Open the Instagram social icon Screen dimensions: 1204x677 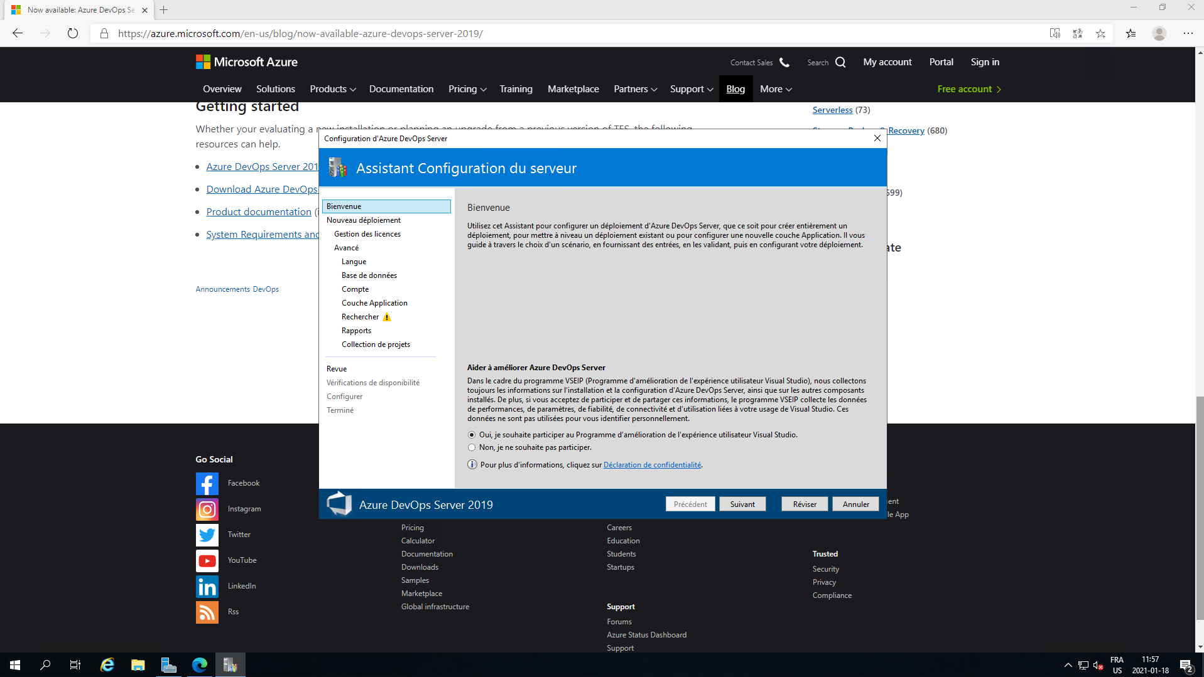(207, 509)
